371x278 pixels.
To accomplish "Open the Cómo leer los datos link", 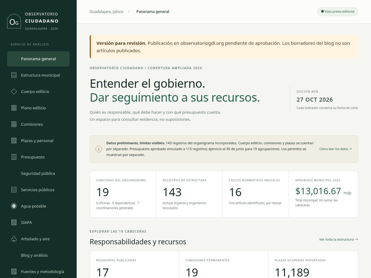I will pos(335,149).
